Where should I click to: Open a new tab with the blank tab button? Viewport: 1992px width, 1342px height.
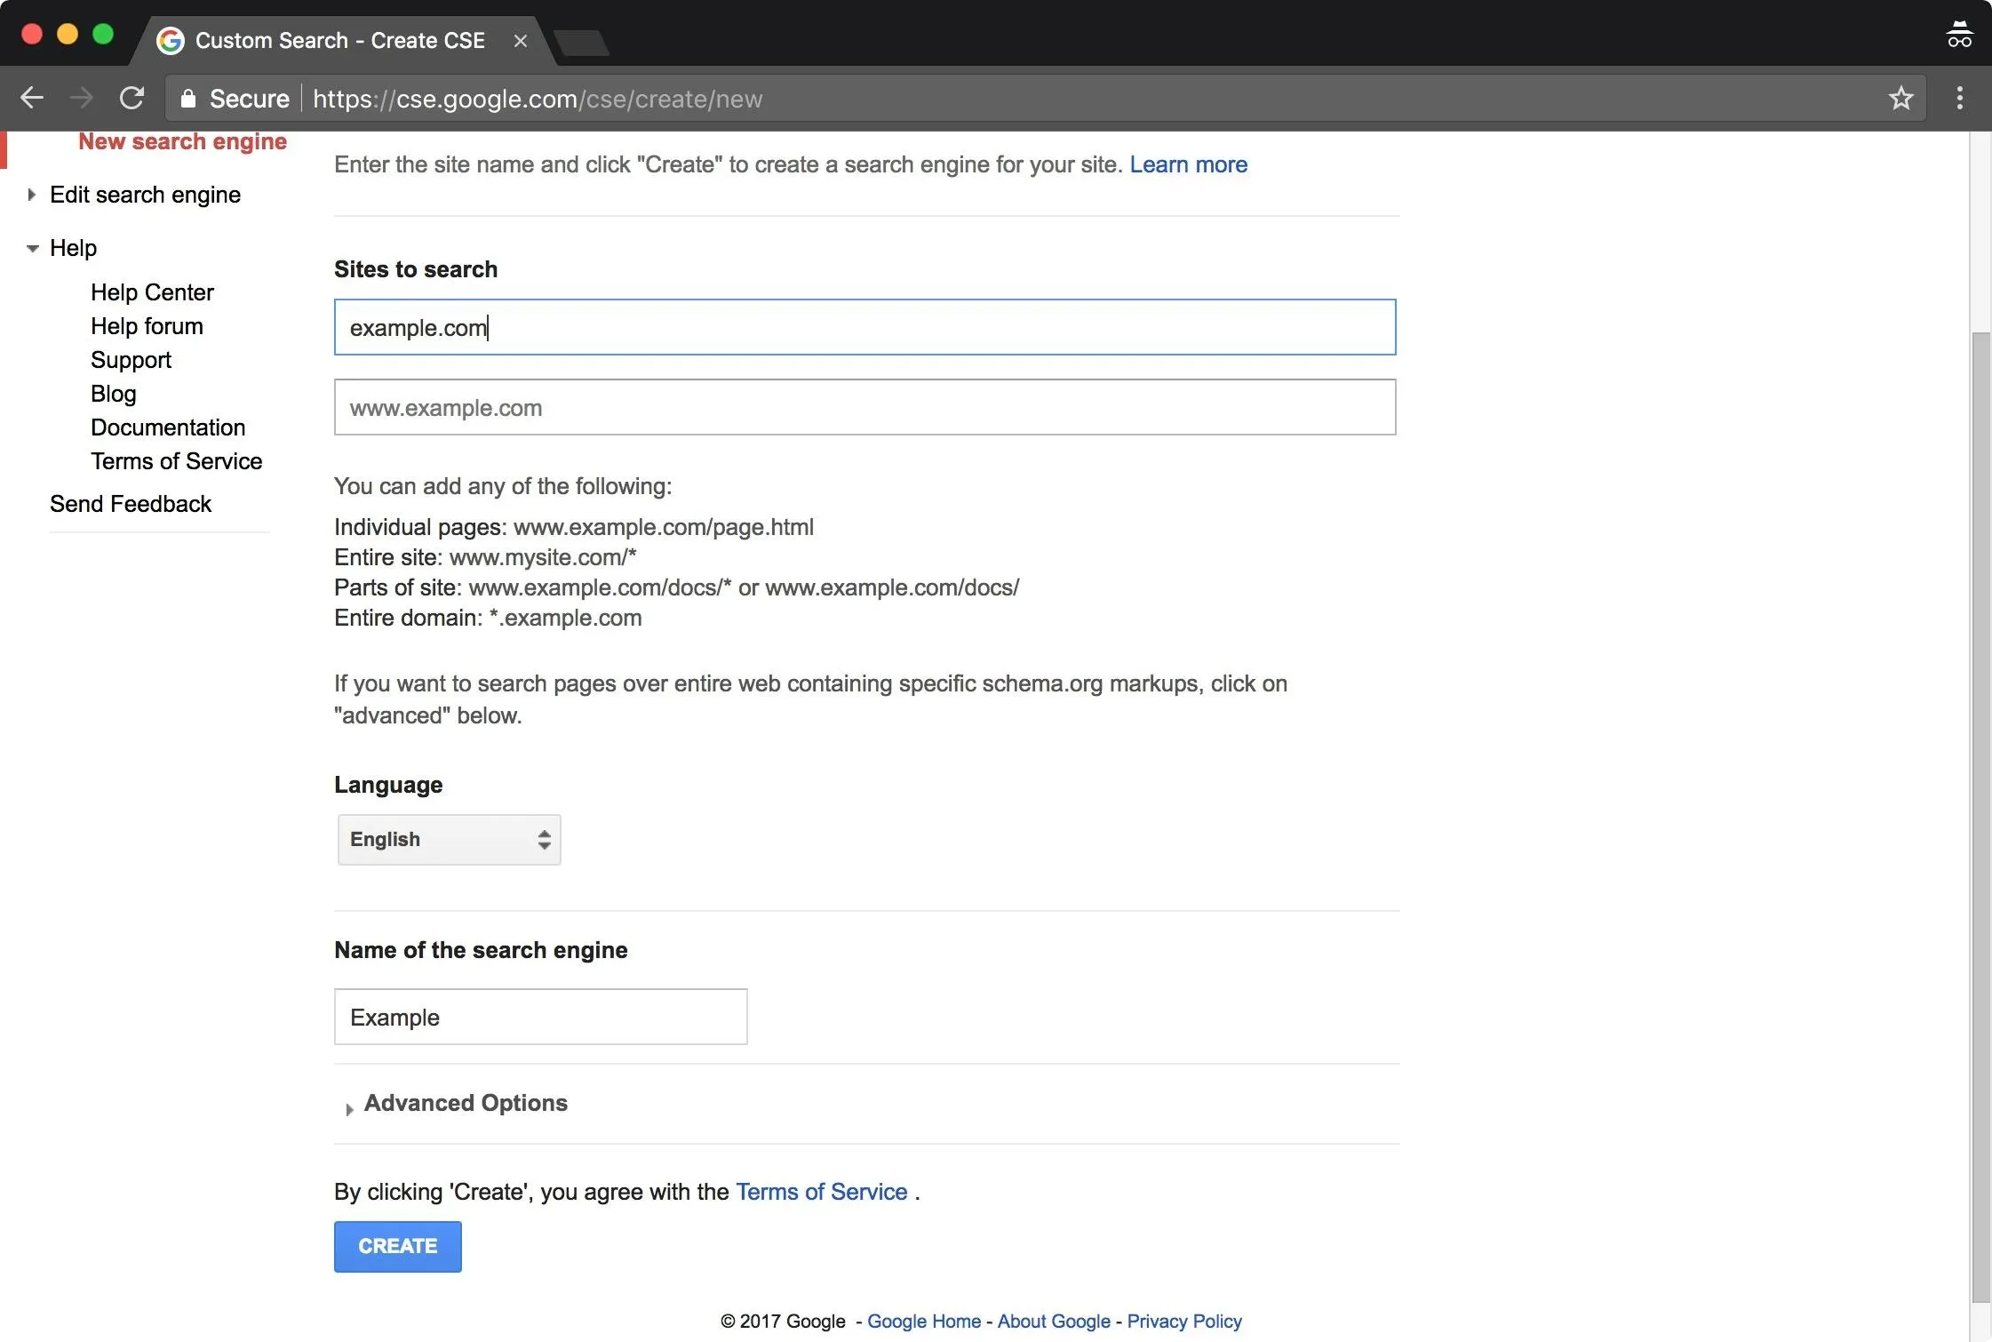point(581,42)
